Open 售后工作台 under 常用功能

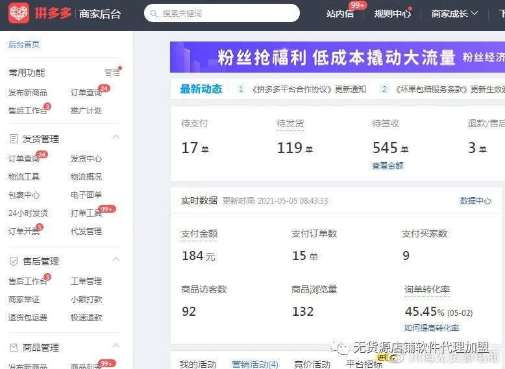pyautogui.click(x=28, y=111)
